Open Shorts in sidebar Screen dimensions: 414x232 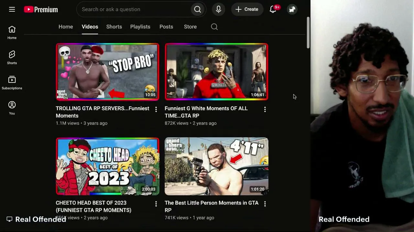(12, 58)
